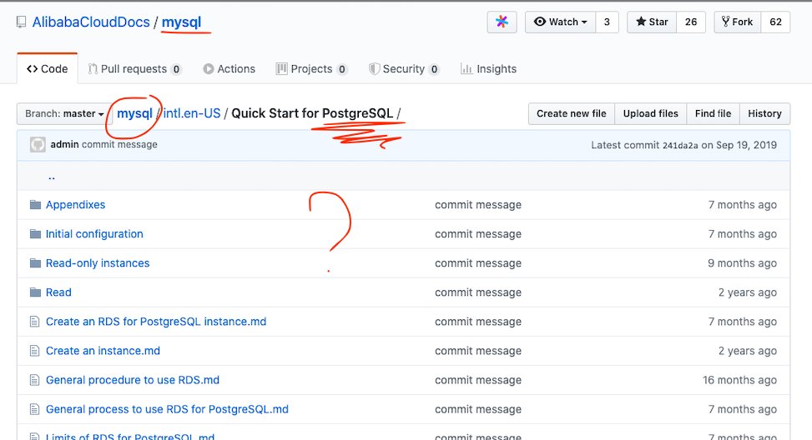Switch to the Code tab
The image size is (812, 440).
coord(47,69)
